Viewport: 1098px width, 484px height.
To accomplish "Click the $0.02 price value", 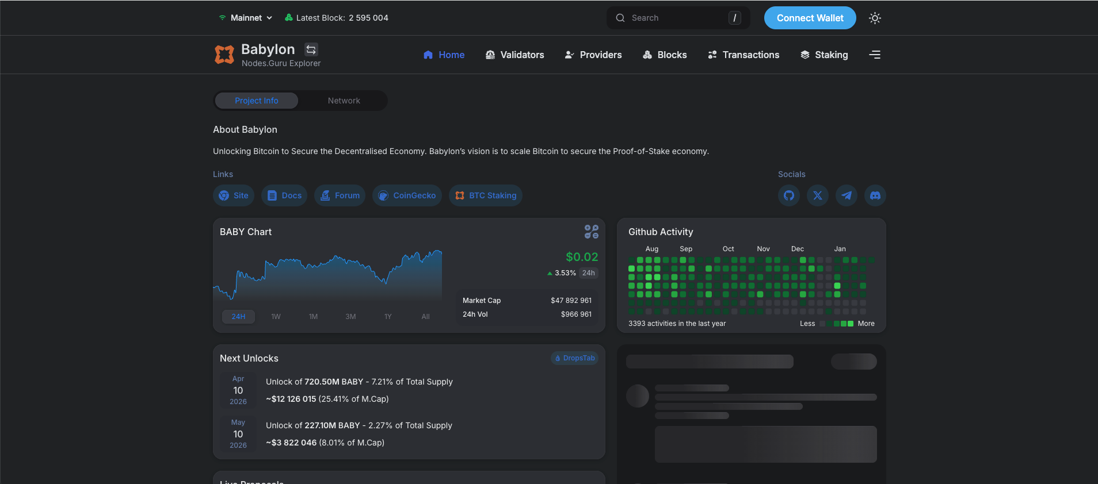I will [x=582, y=257].
